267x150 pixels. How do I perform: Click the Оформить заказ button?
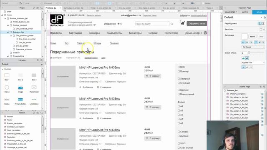(x=197, y=23)
